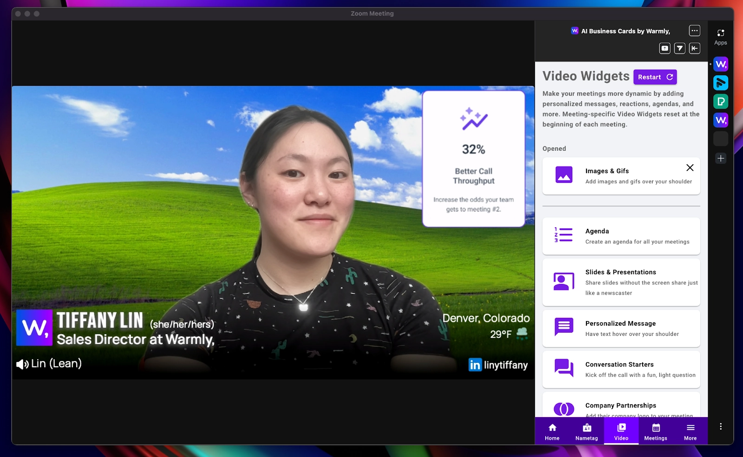Open the Agenda widget
743x457 pixels.
621,236
